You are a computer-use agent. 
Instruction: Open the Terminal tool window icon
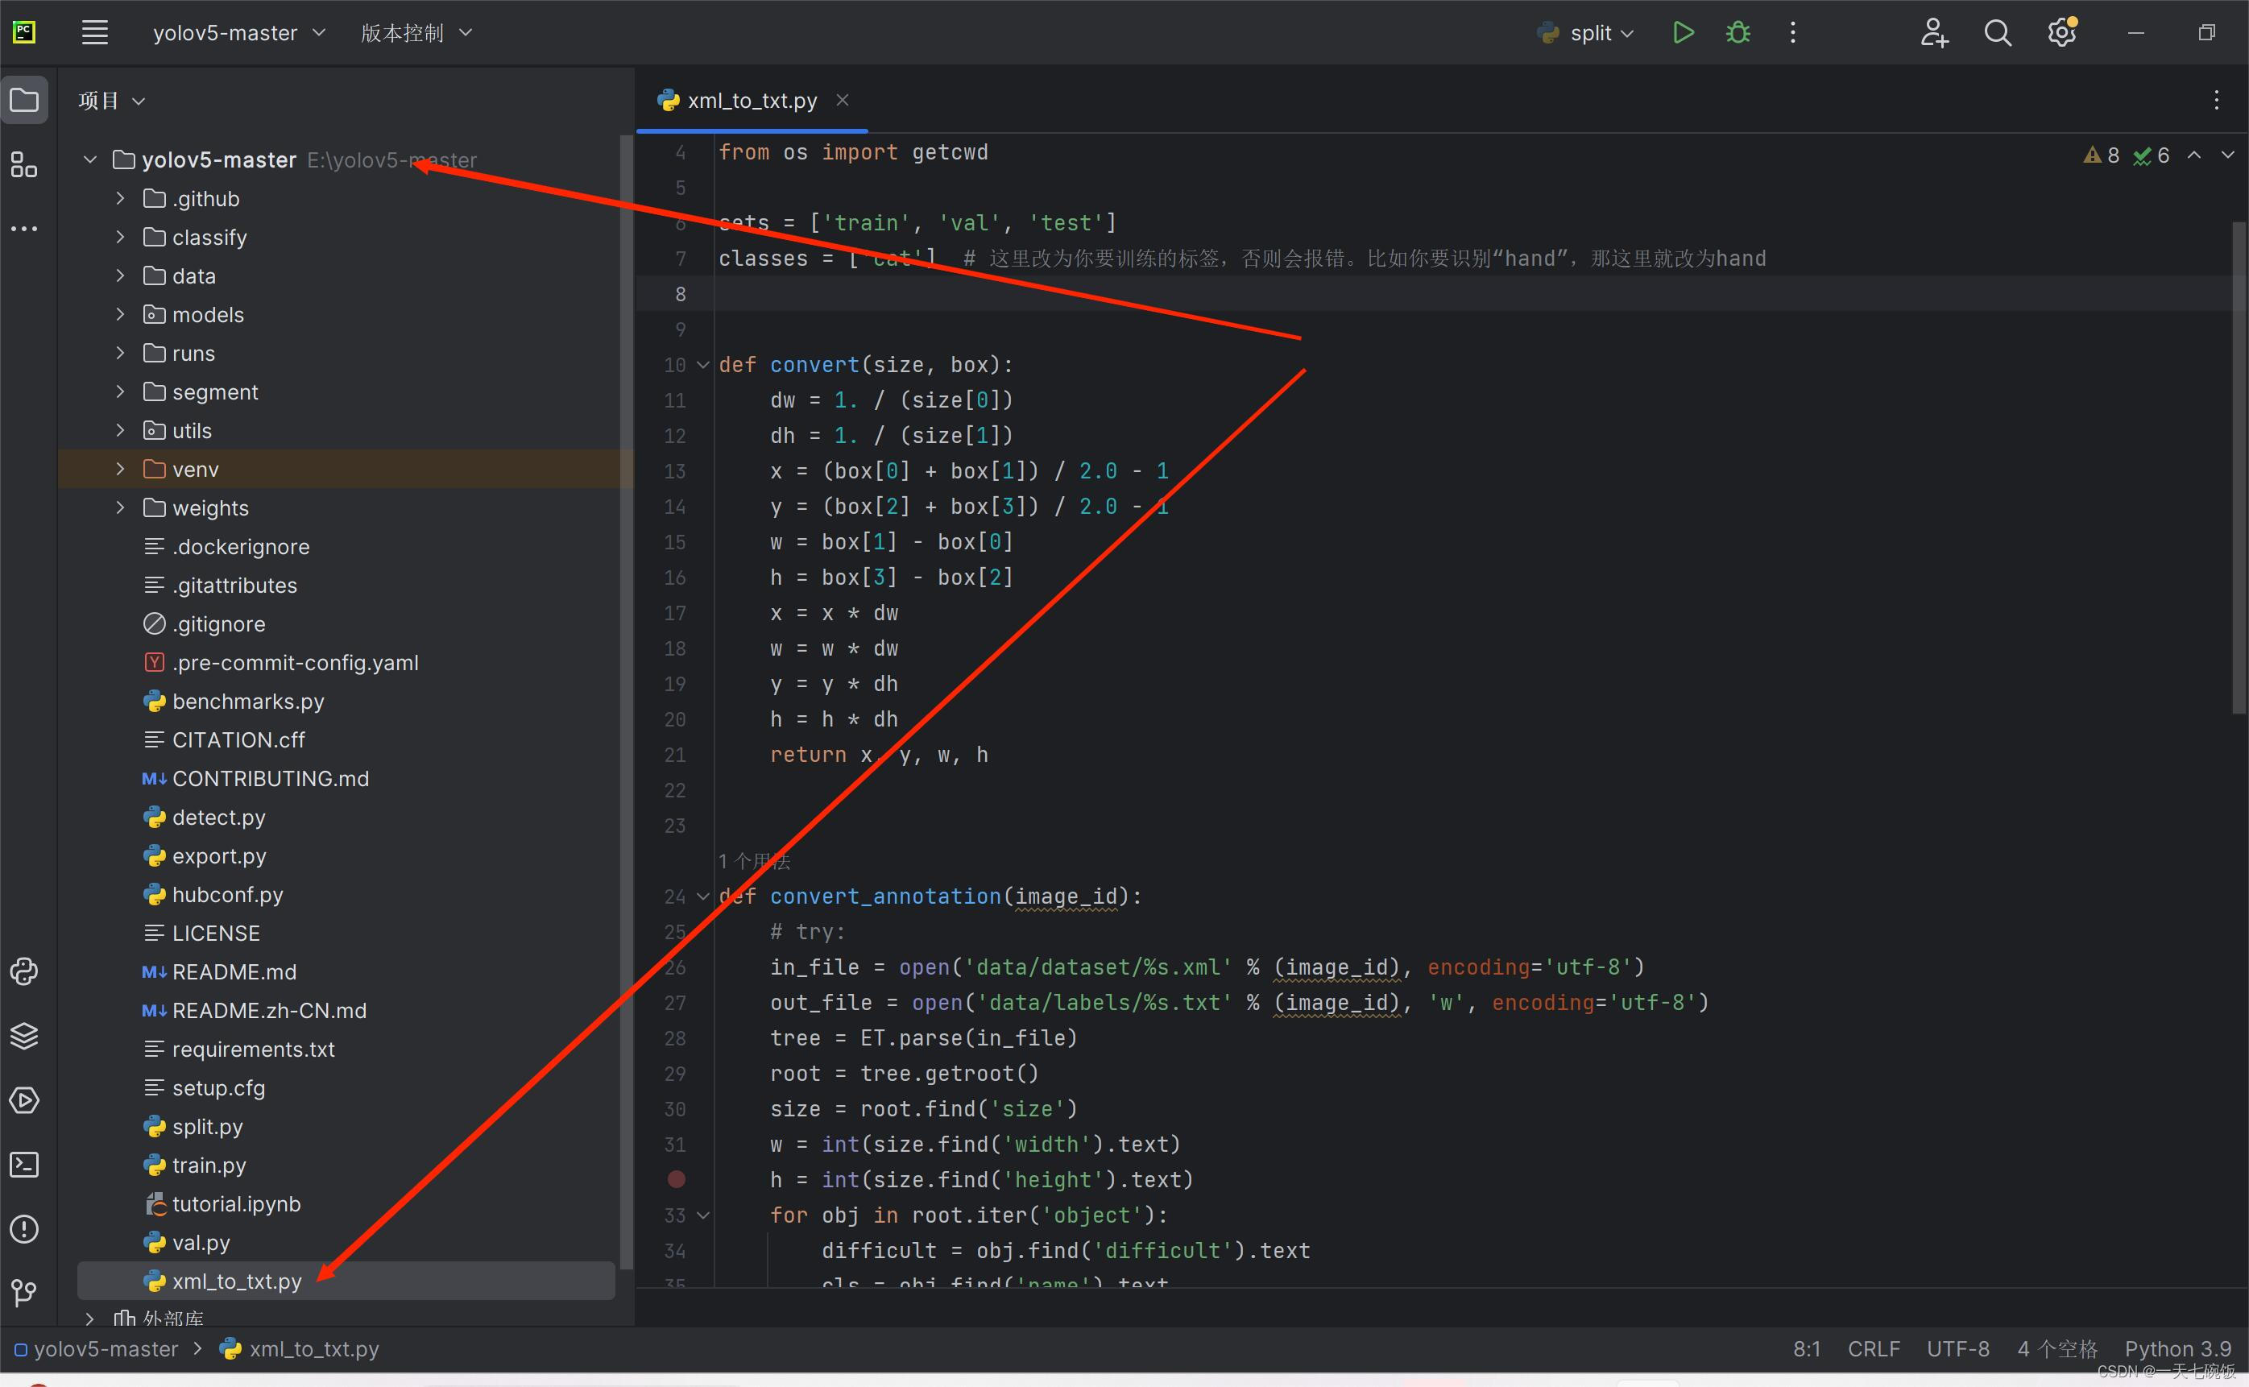[24, 1164]
